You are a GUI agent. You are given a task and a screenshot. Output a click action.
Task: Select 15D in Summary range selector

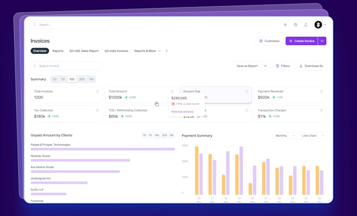tap(72, 79)
